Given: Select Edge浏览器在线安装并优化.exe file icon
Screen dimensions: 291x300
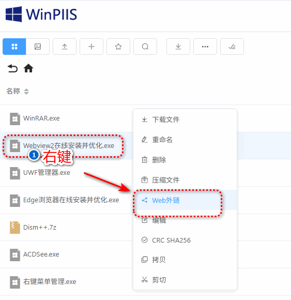Looking at the screenshot, I should (15, 201).
